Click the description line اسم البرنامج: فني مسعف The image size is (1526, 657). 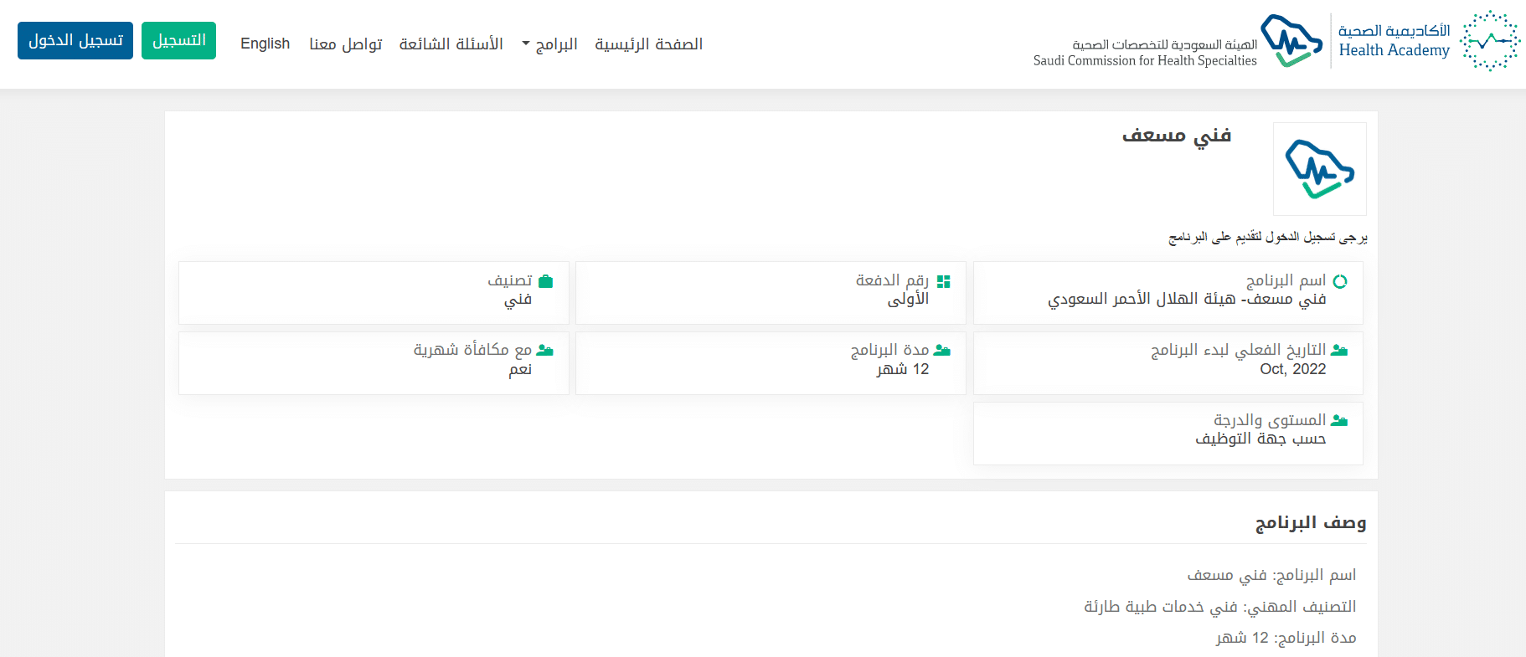point(1271,575)
